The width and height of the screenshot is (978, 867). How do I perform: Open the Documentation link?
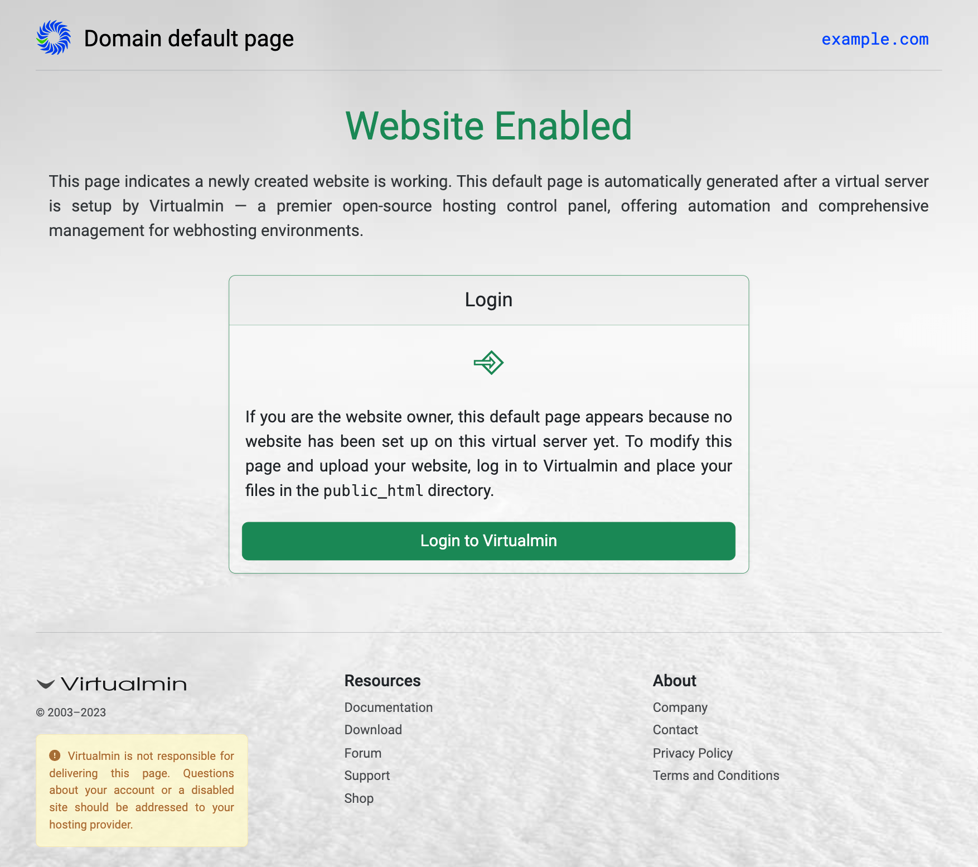point(389,707)
